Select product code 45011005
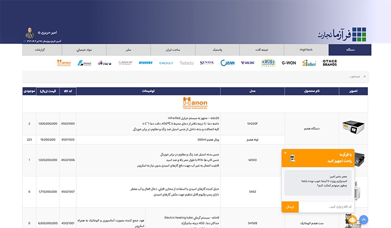Screen dimensions: 391x228 (x=68, y=139)
